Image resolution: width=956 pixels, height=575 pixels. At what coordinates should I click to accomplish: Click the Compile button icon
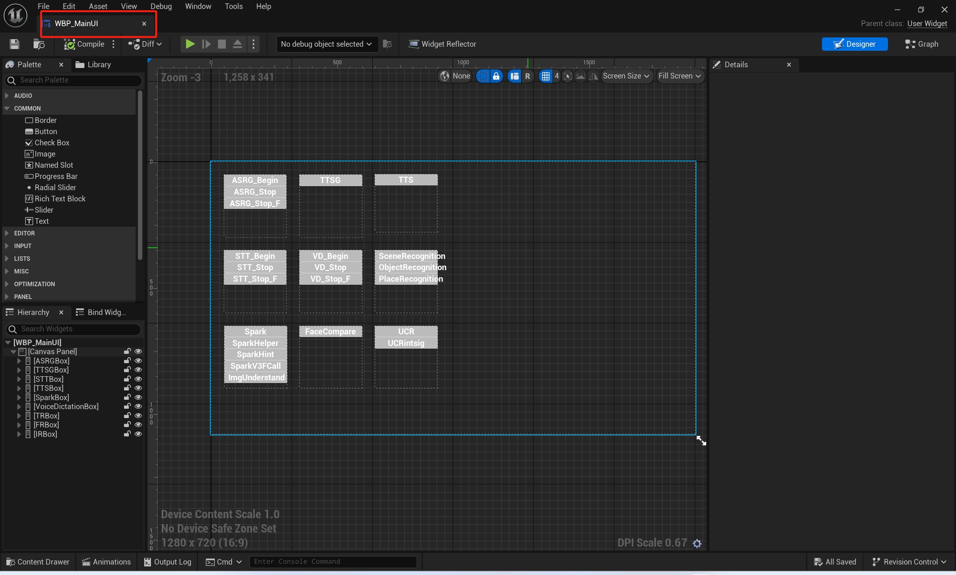point(69,44)
